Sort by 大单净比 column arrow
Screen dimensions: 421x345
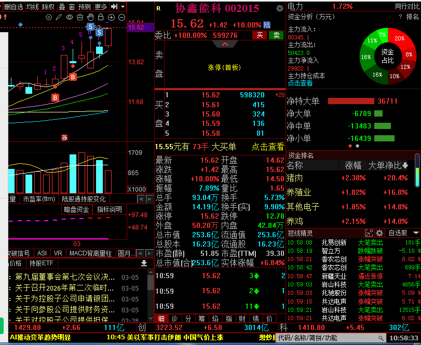(405, 166)
